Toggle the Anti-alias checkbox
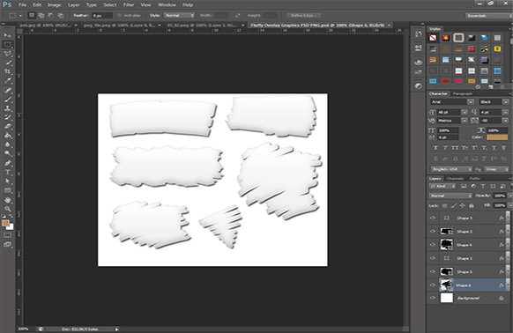 pyautogui.click(x=119, y=15)
